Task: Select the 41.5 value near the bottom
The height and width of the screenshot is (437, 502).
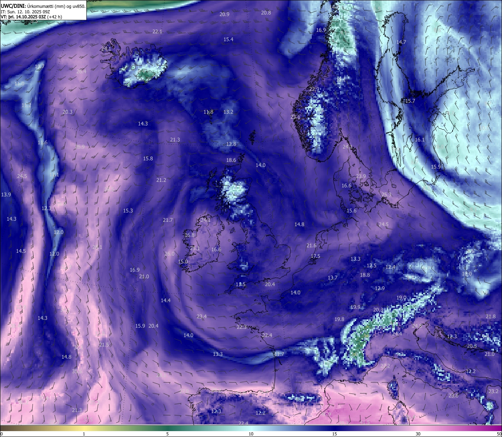Action: (x=365, y=422)
